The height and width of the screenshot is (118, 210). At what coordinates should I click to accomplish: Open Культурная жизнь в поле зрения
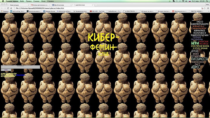(200, 47)
